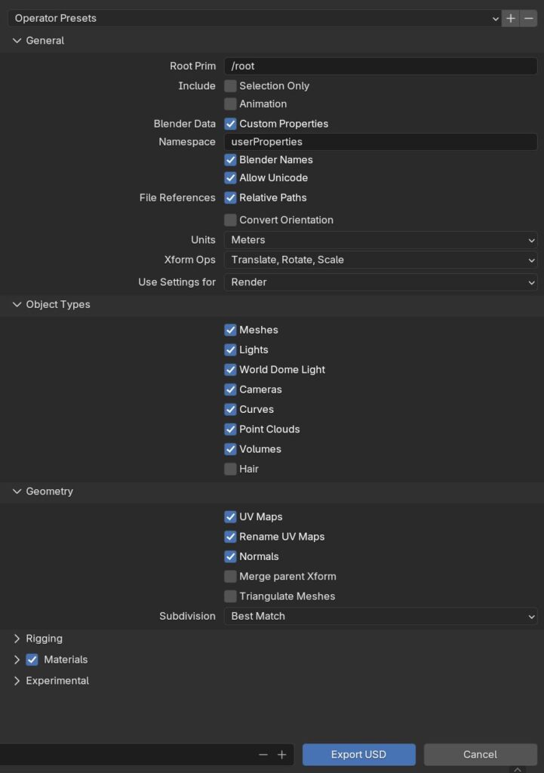
Task: Click the Root Prim text field
Action: (380, 66)
